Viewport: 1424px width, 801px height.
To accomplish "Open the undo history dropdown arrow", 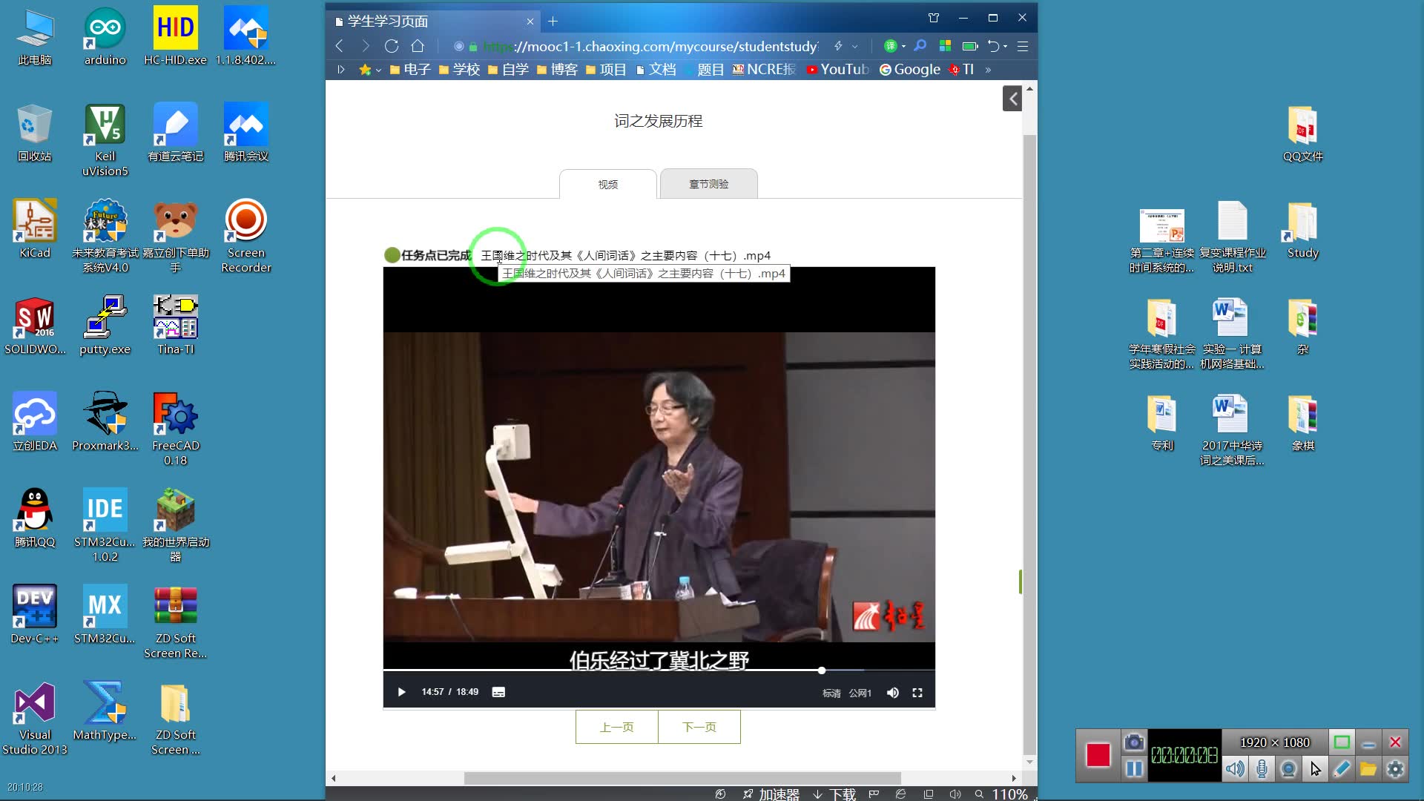I will [x=1006, y=46].
